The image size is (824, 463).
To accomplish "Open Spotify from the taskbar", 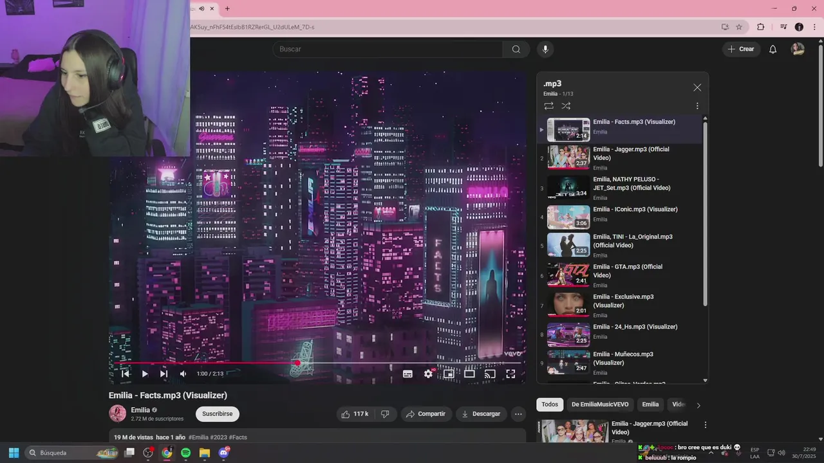I will [x=185, y=453].
